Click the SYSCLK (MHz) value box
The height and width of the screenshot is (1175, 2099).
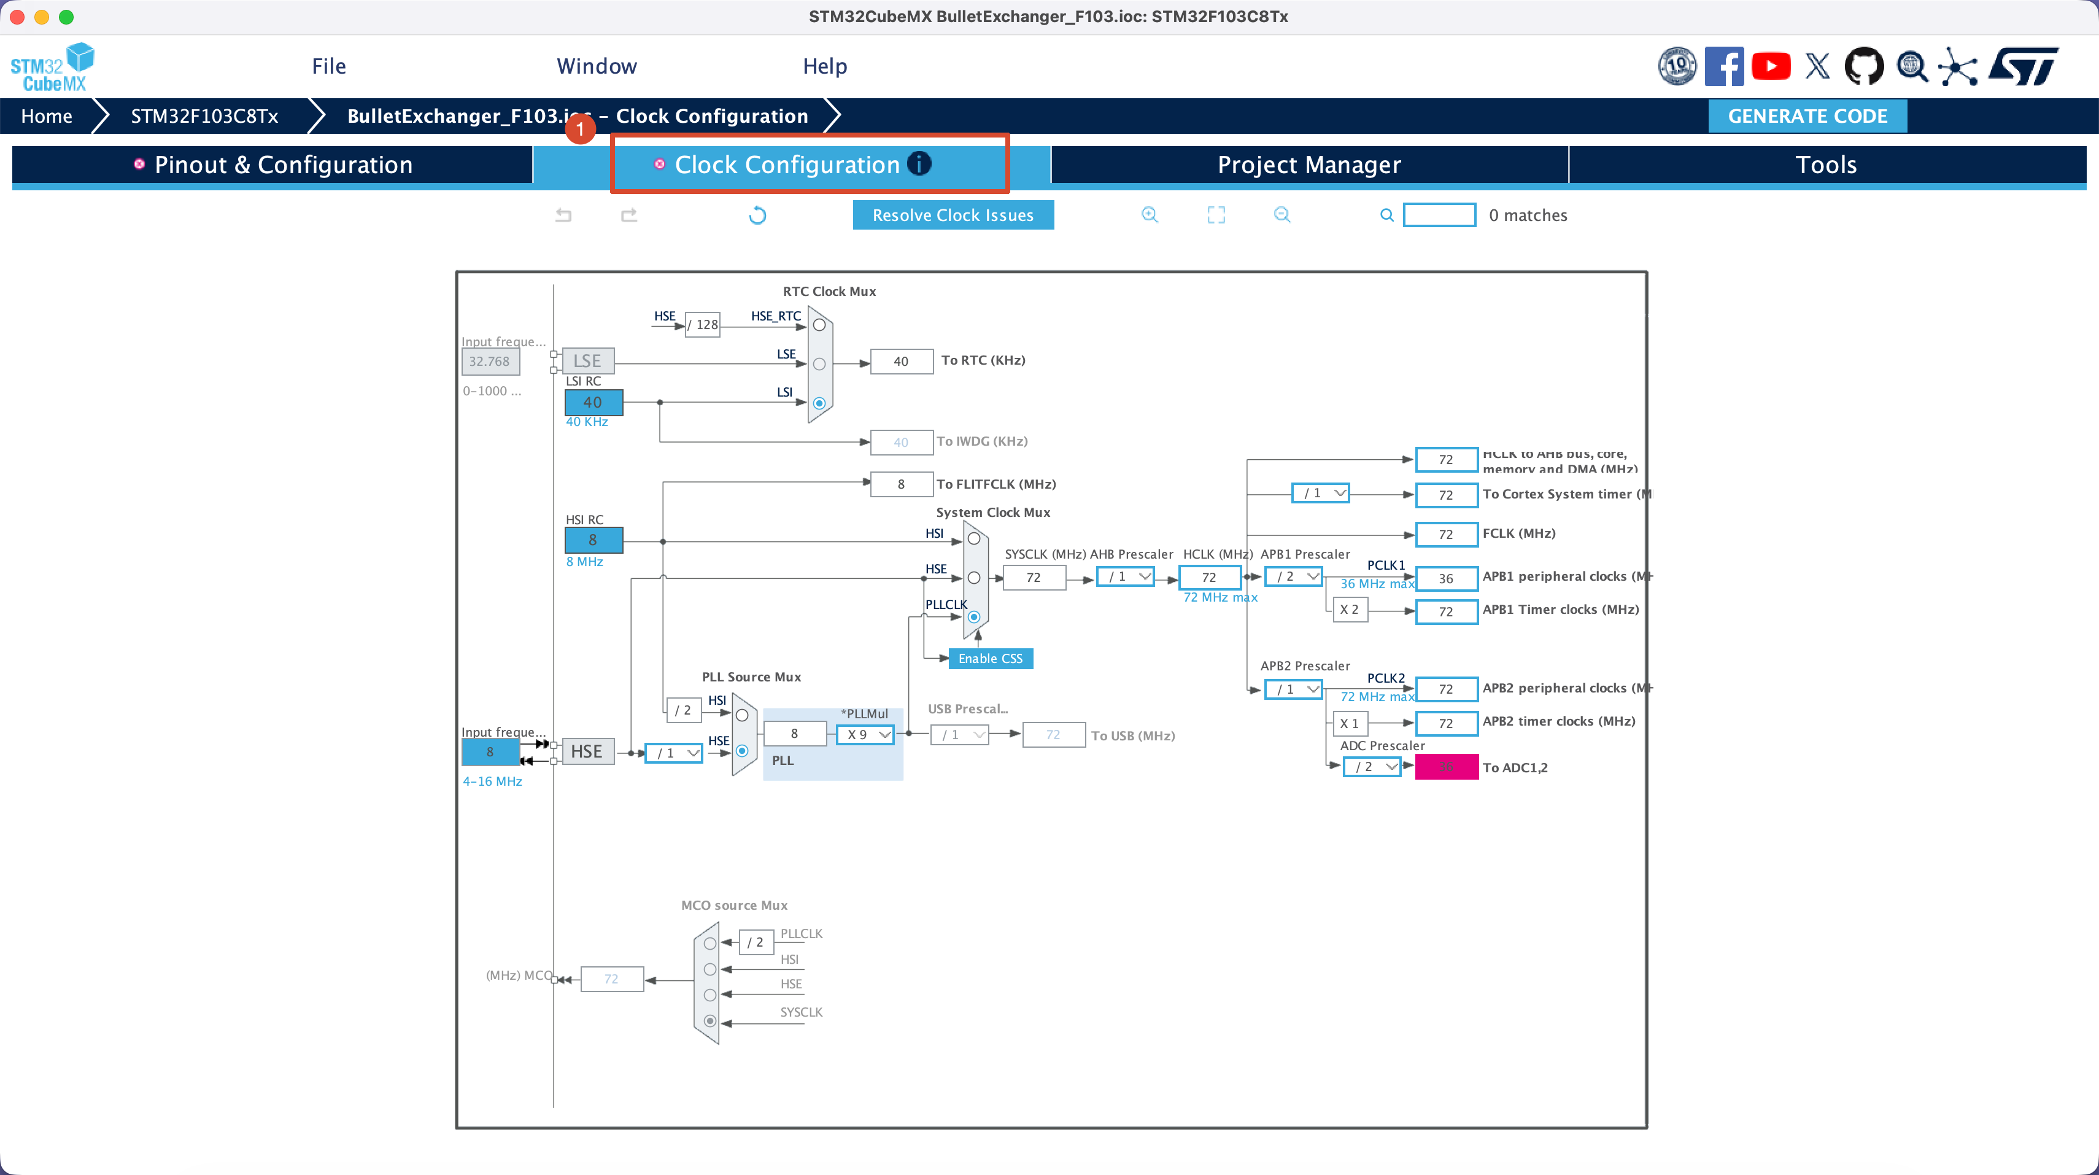click(x=1034, y=578)
